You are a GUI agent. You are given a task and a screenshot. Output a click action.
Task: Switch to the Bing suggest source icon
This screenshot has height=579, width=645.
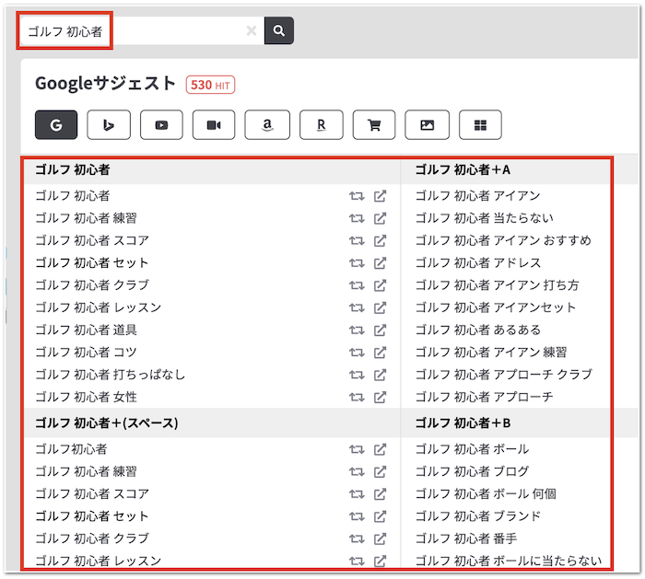[109, 124]
